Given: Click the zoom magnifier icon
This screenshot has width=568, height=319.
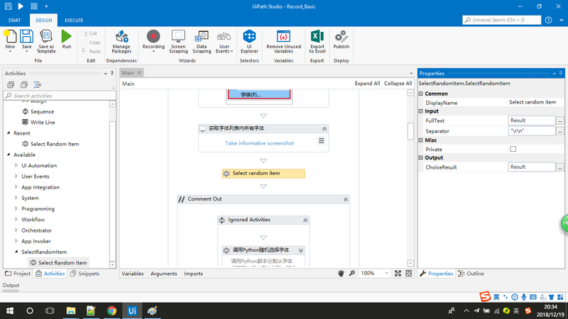Looking at the screenshot, I should pos(351,274).
